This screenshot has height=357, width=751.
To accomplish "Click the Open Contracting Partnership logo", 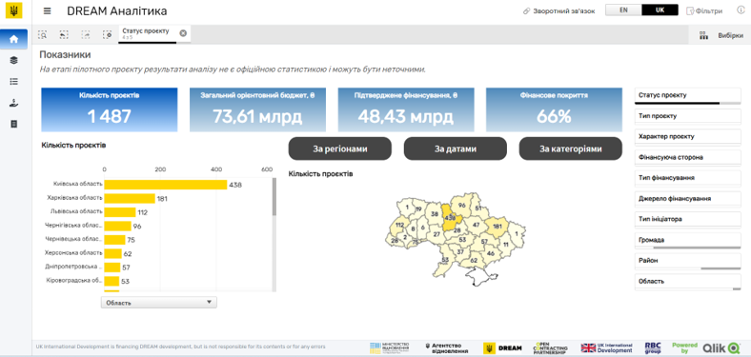I will [550, 347].
